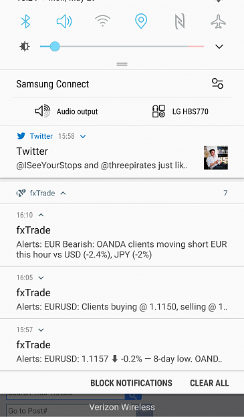244x417 pixels.
Task: Tap BLOCK NOTIFICATIONS button
Action: point(131,383)
